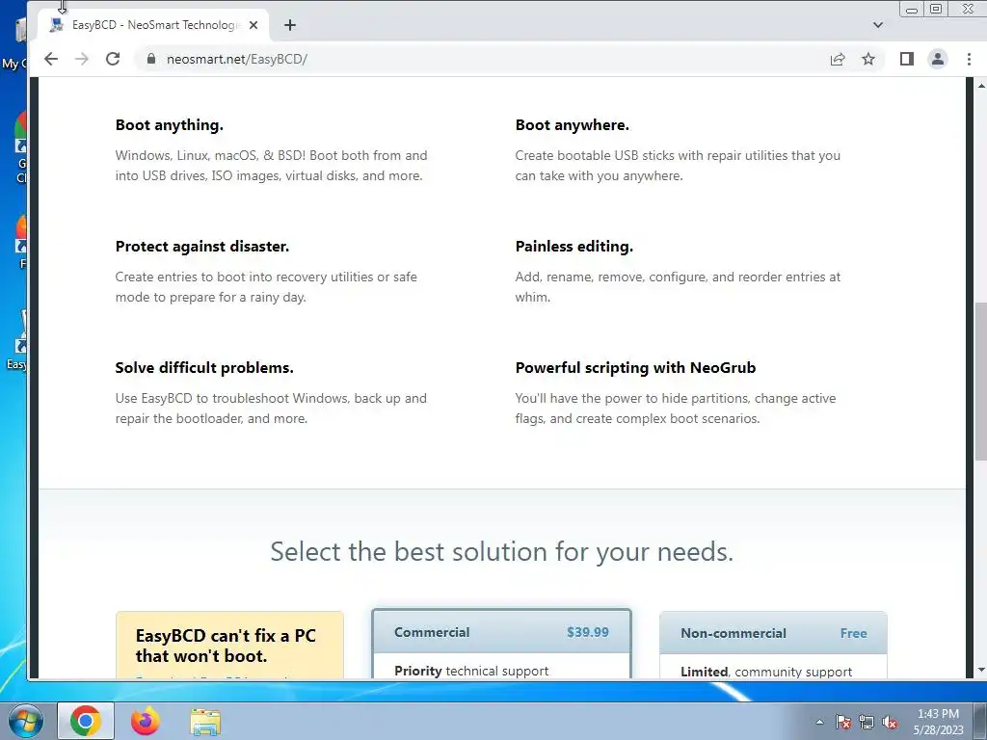
Task: Click the muted volume tray icon
Action: tap(890, 722)
